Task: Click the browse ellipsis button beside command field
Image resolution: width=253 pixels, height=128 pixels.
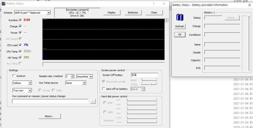Action: pos(92,101)
